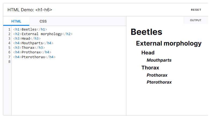Select the HTML tab

point(16,21)
